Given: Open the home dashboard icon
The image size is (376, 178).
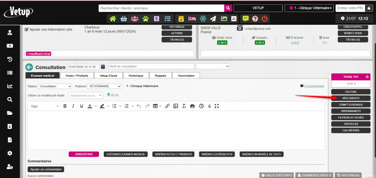Looking at the screenshot, I should point(113,19).
